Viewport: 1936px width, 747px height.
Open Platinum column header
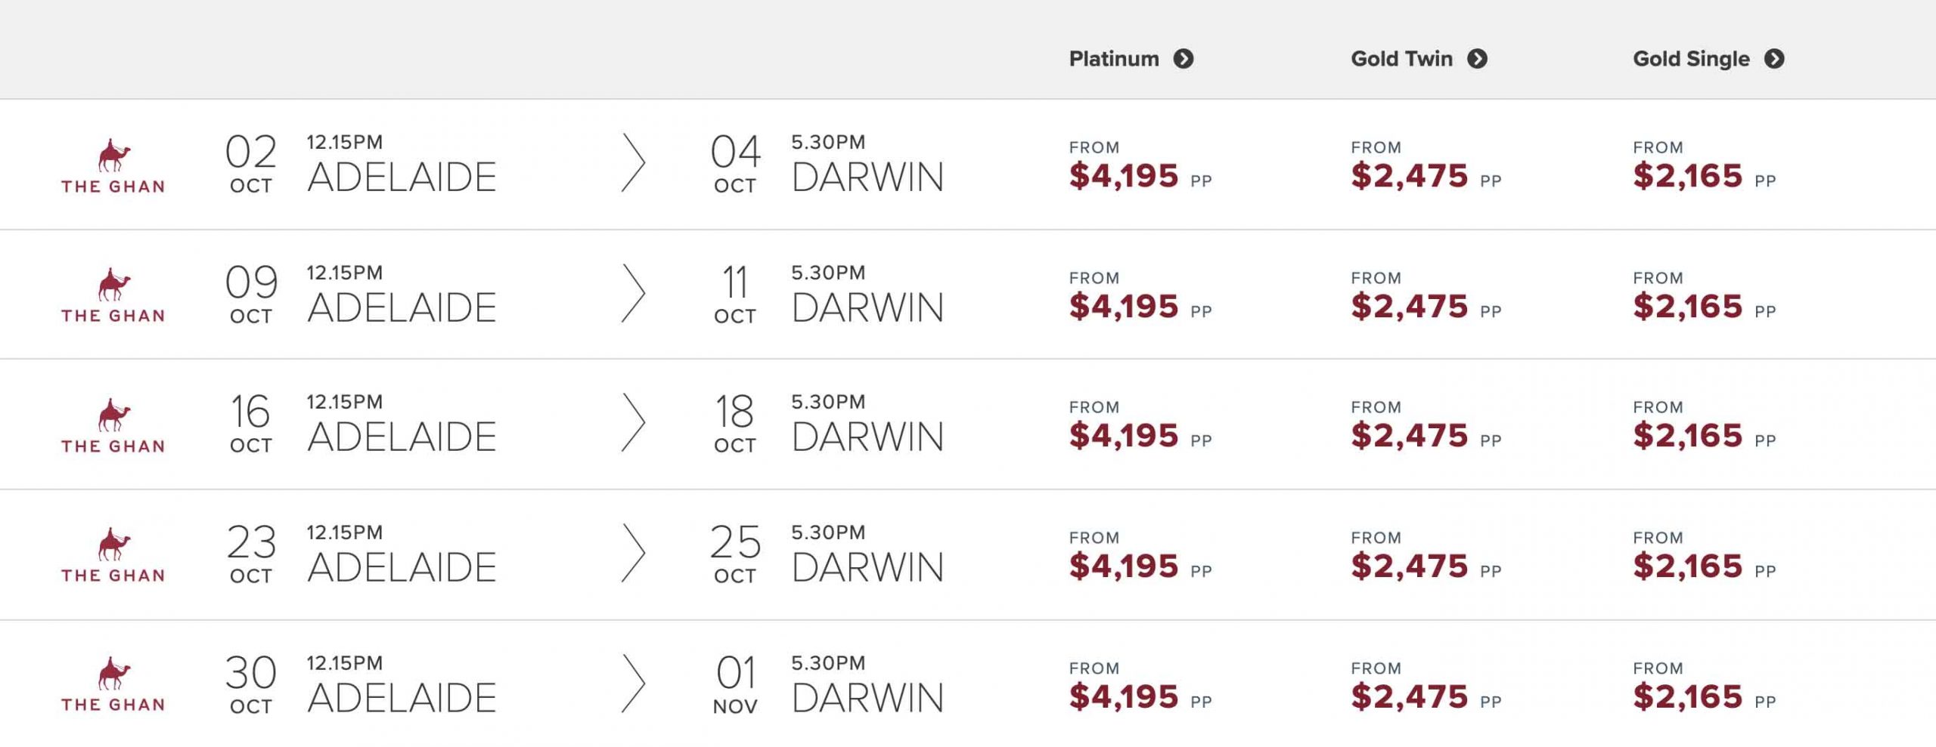[1114, 59]
